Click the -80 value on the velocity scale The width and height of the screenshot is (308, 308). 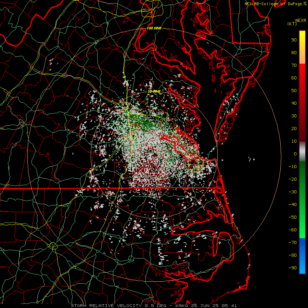tap(293, 255)
